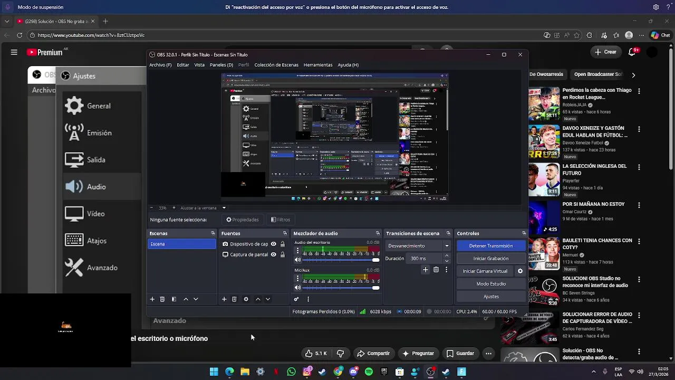This screenshot has height=380, width=675.
Task: Like the YouTube video
Action: 315,354
